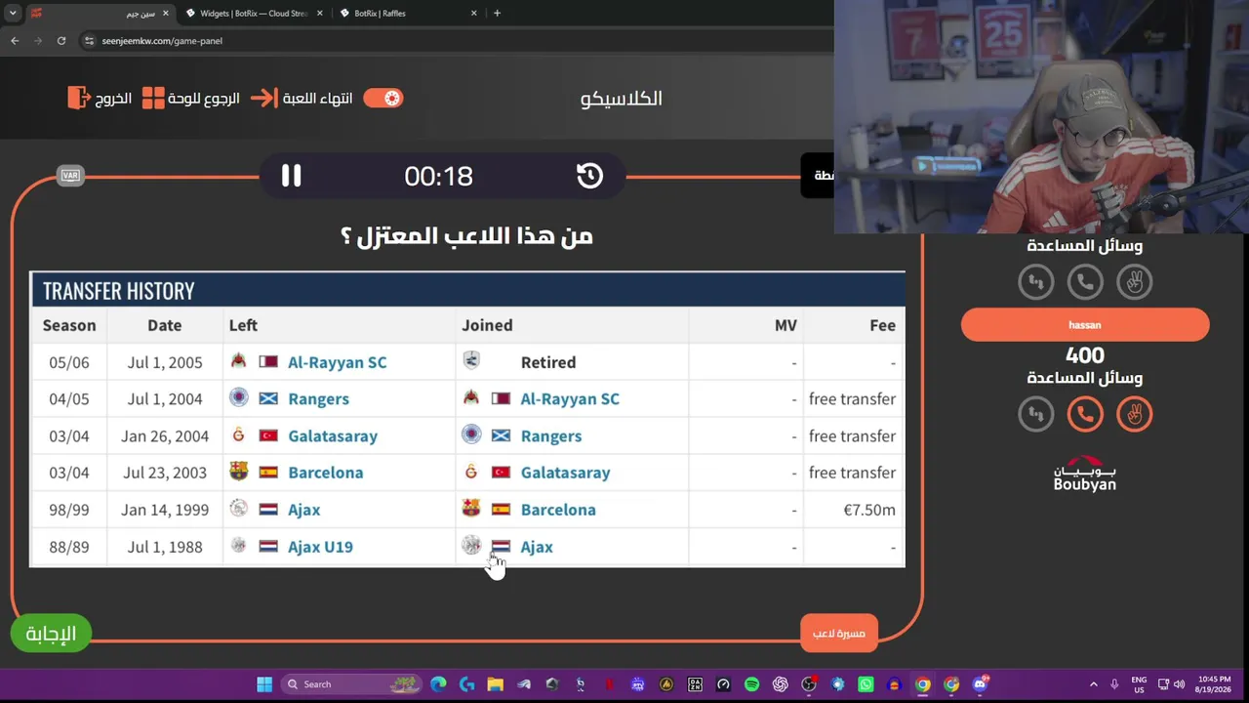
Task: Close the Widgets | BotRix tab
Action: (318, 13)
